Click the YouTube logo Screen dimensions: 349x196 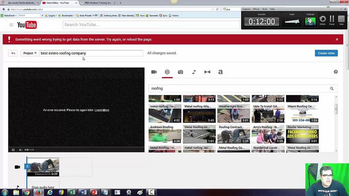coord(27,25)
